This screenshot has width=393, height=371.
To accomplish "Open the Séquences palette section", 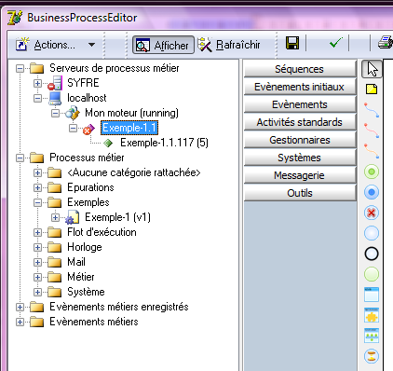I will 300,69.
